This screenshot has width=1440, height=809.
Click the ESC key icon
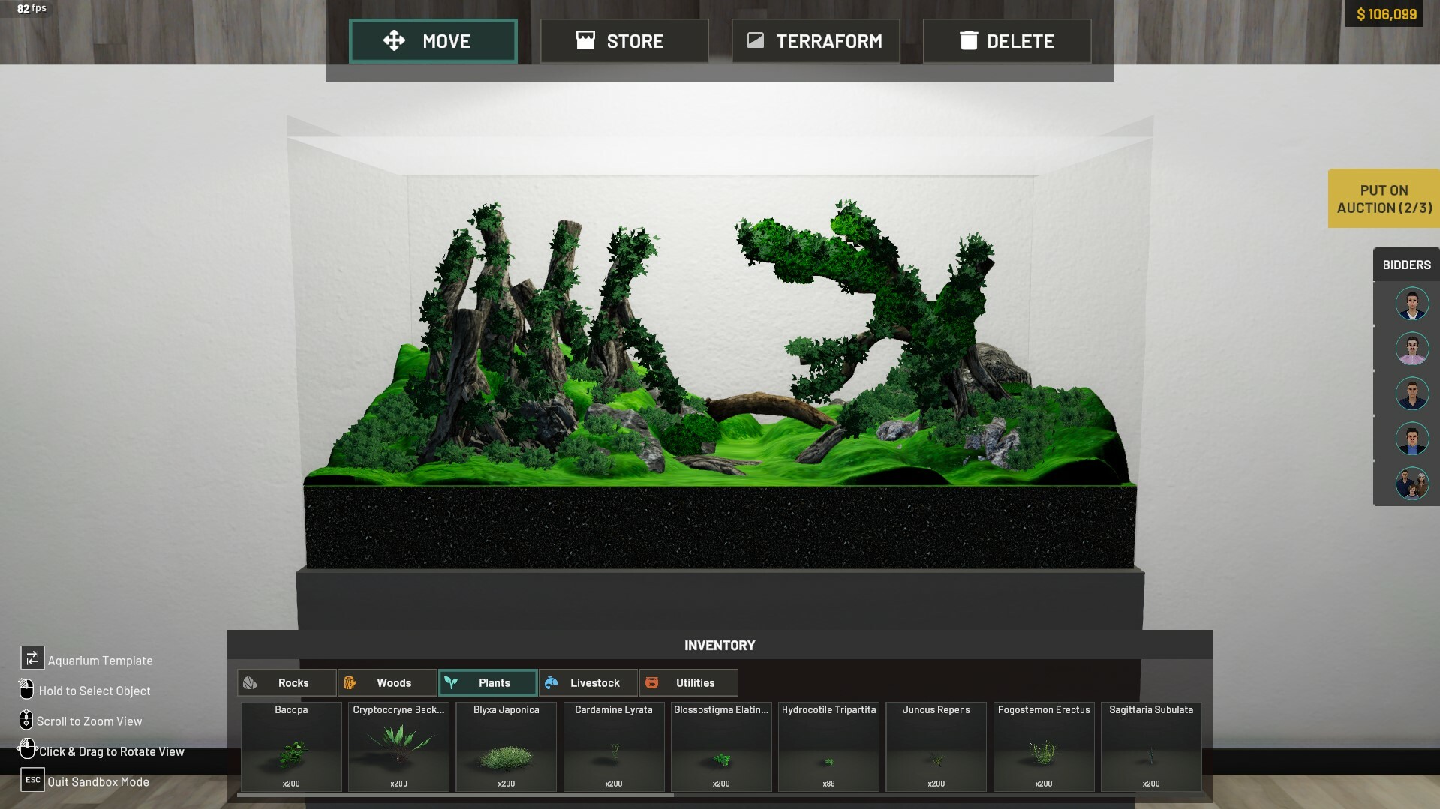pyautogui.click(x=32, y=780)
